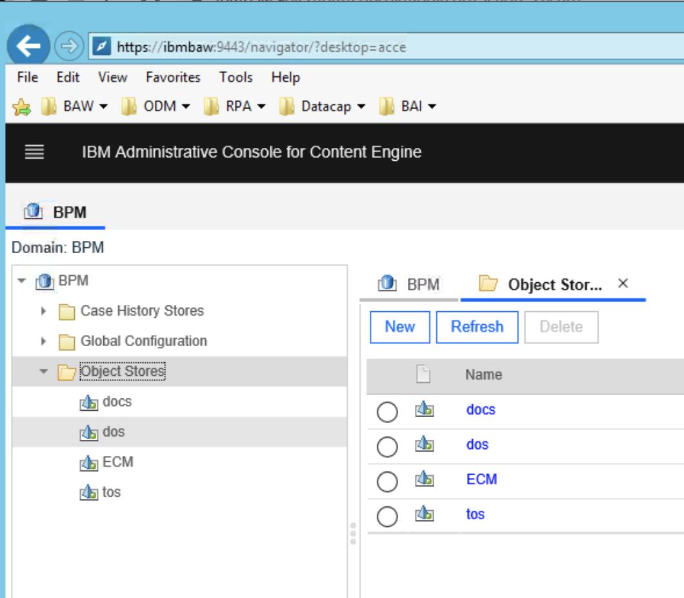The image size is (684, 598).
Task: Close the Object Stor... tab
Action: point(623,284)
